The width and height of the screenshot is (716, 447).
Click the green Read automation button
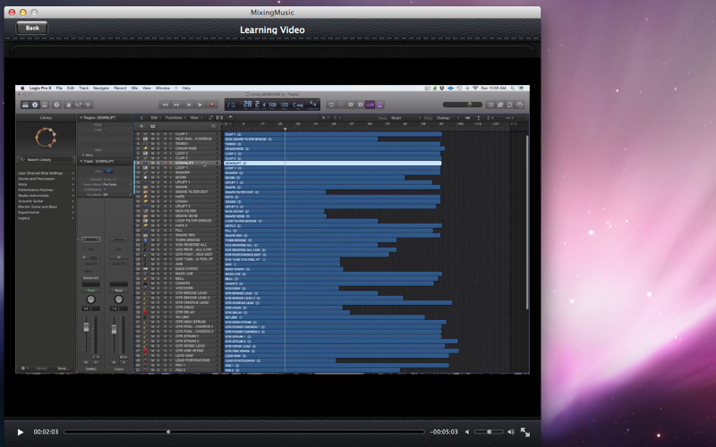pyautogui.click(x=90, y=290)
